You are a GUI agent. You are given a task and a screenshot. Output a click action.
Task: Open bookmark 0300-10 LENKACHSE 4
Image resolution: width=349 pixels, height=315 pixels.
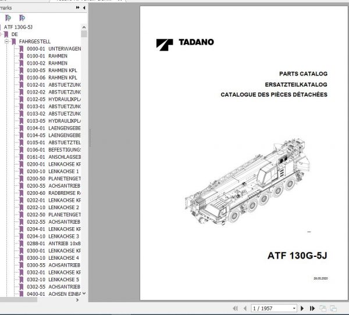53,258
